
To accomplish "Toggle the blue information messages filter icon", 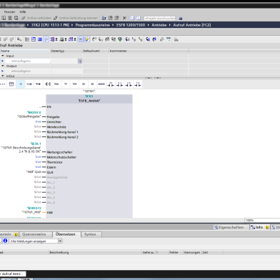I will point(5,241).
